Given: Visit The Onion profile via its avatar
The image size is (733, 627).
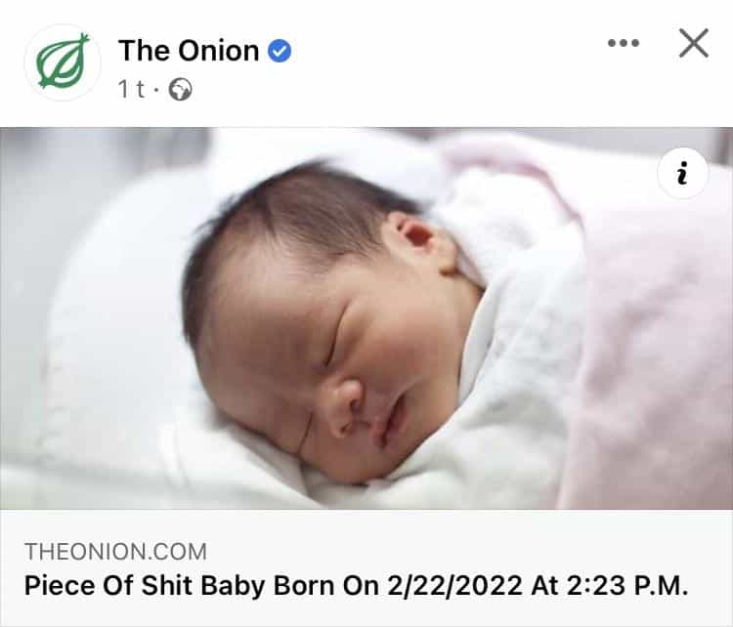Looking at the screenshot, I should click(x=63, y=63).
